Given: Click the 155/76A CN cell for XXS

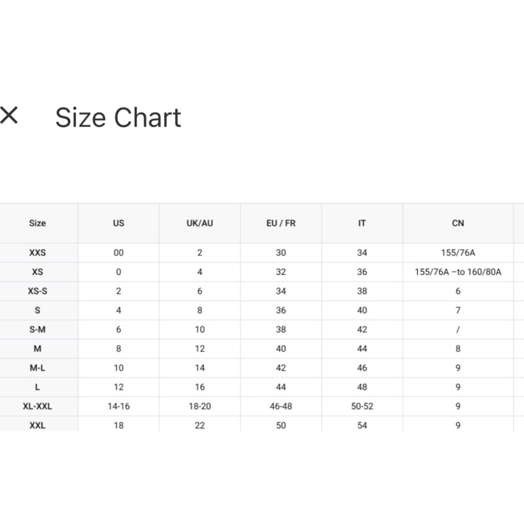Looking at the screenshot, I should (x=458, y=253).
